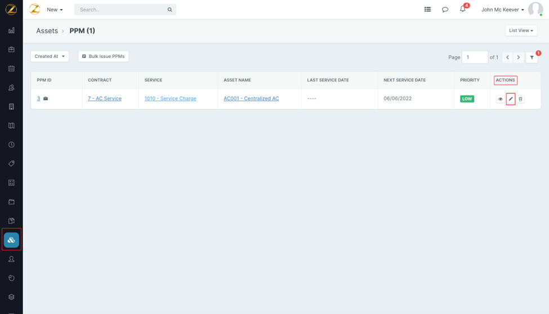
Task: Open the List View dropdown
Action: point(521,30)
